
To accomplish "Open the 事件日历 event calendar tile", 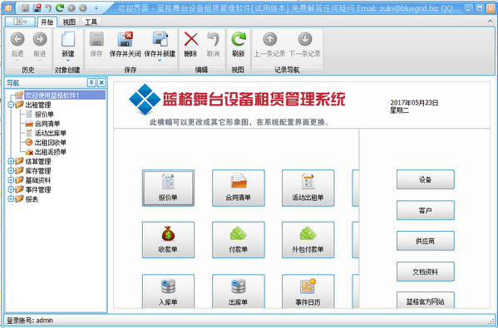I will [x=308, y=291].
